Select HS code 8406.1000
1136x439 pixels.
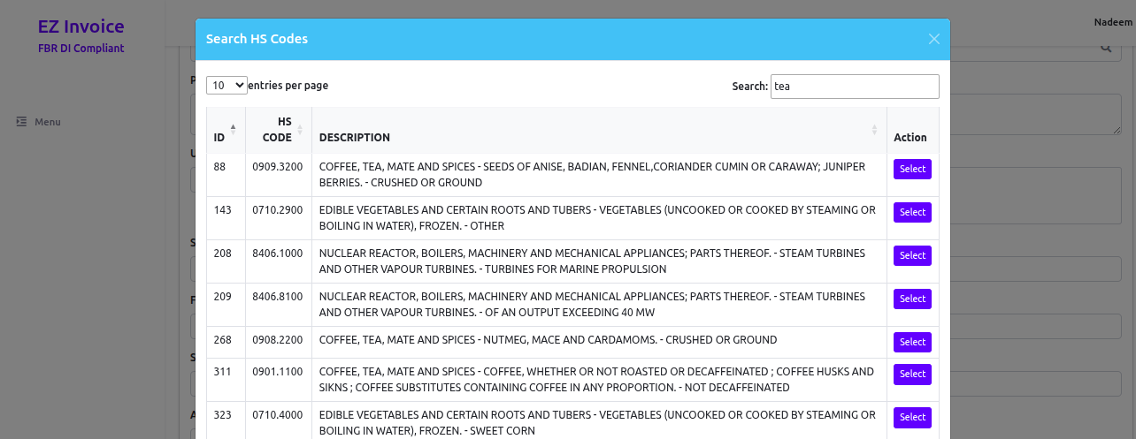coord(912,255)
